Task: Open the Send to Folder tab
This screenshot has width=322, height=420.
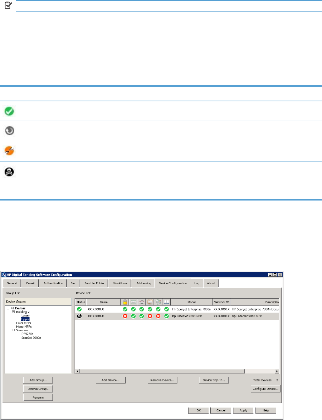Action: (x=94, y=283)
